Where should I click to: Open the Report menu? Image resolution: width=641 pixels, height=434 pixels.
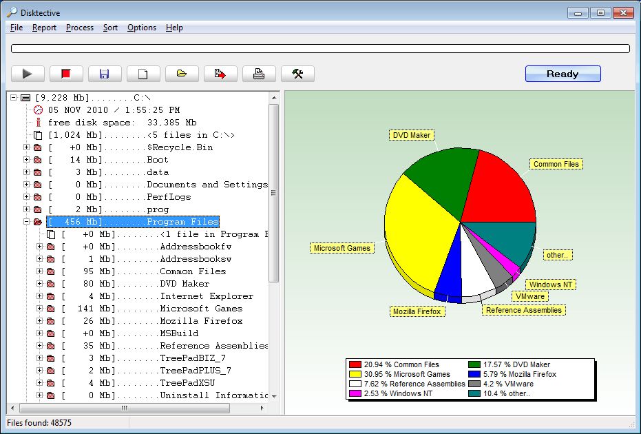pyautogui.click(x=44, y=28)
